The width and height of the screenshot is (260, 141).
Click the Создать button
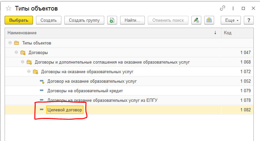tap(49, 20)
